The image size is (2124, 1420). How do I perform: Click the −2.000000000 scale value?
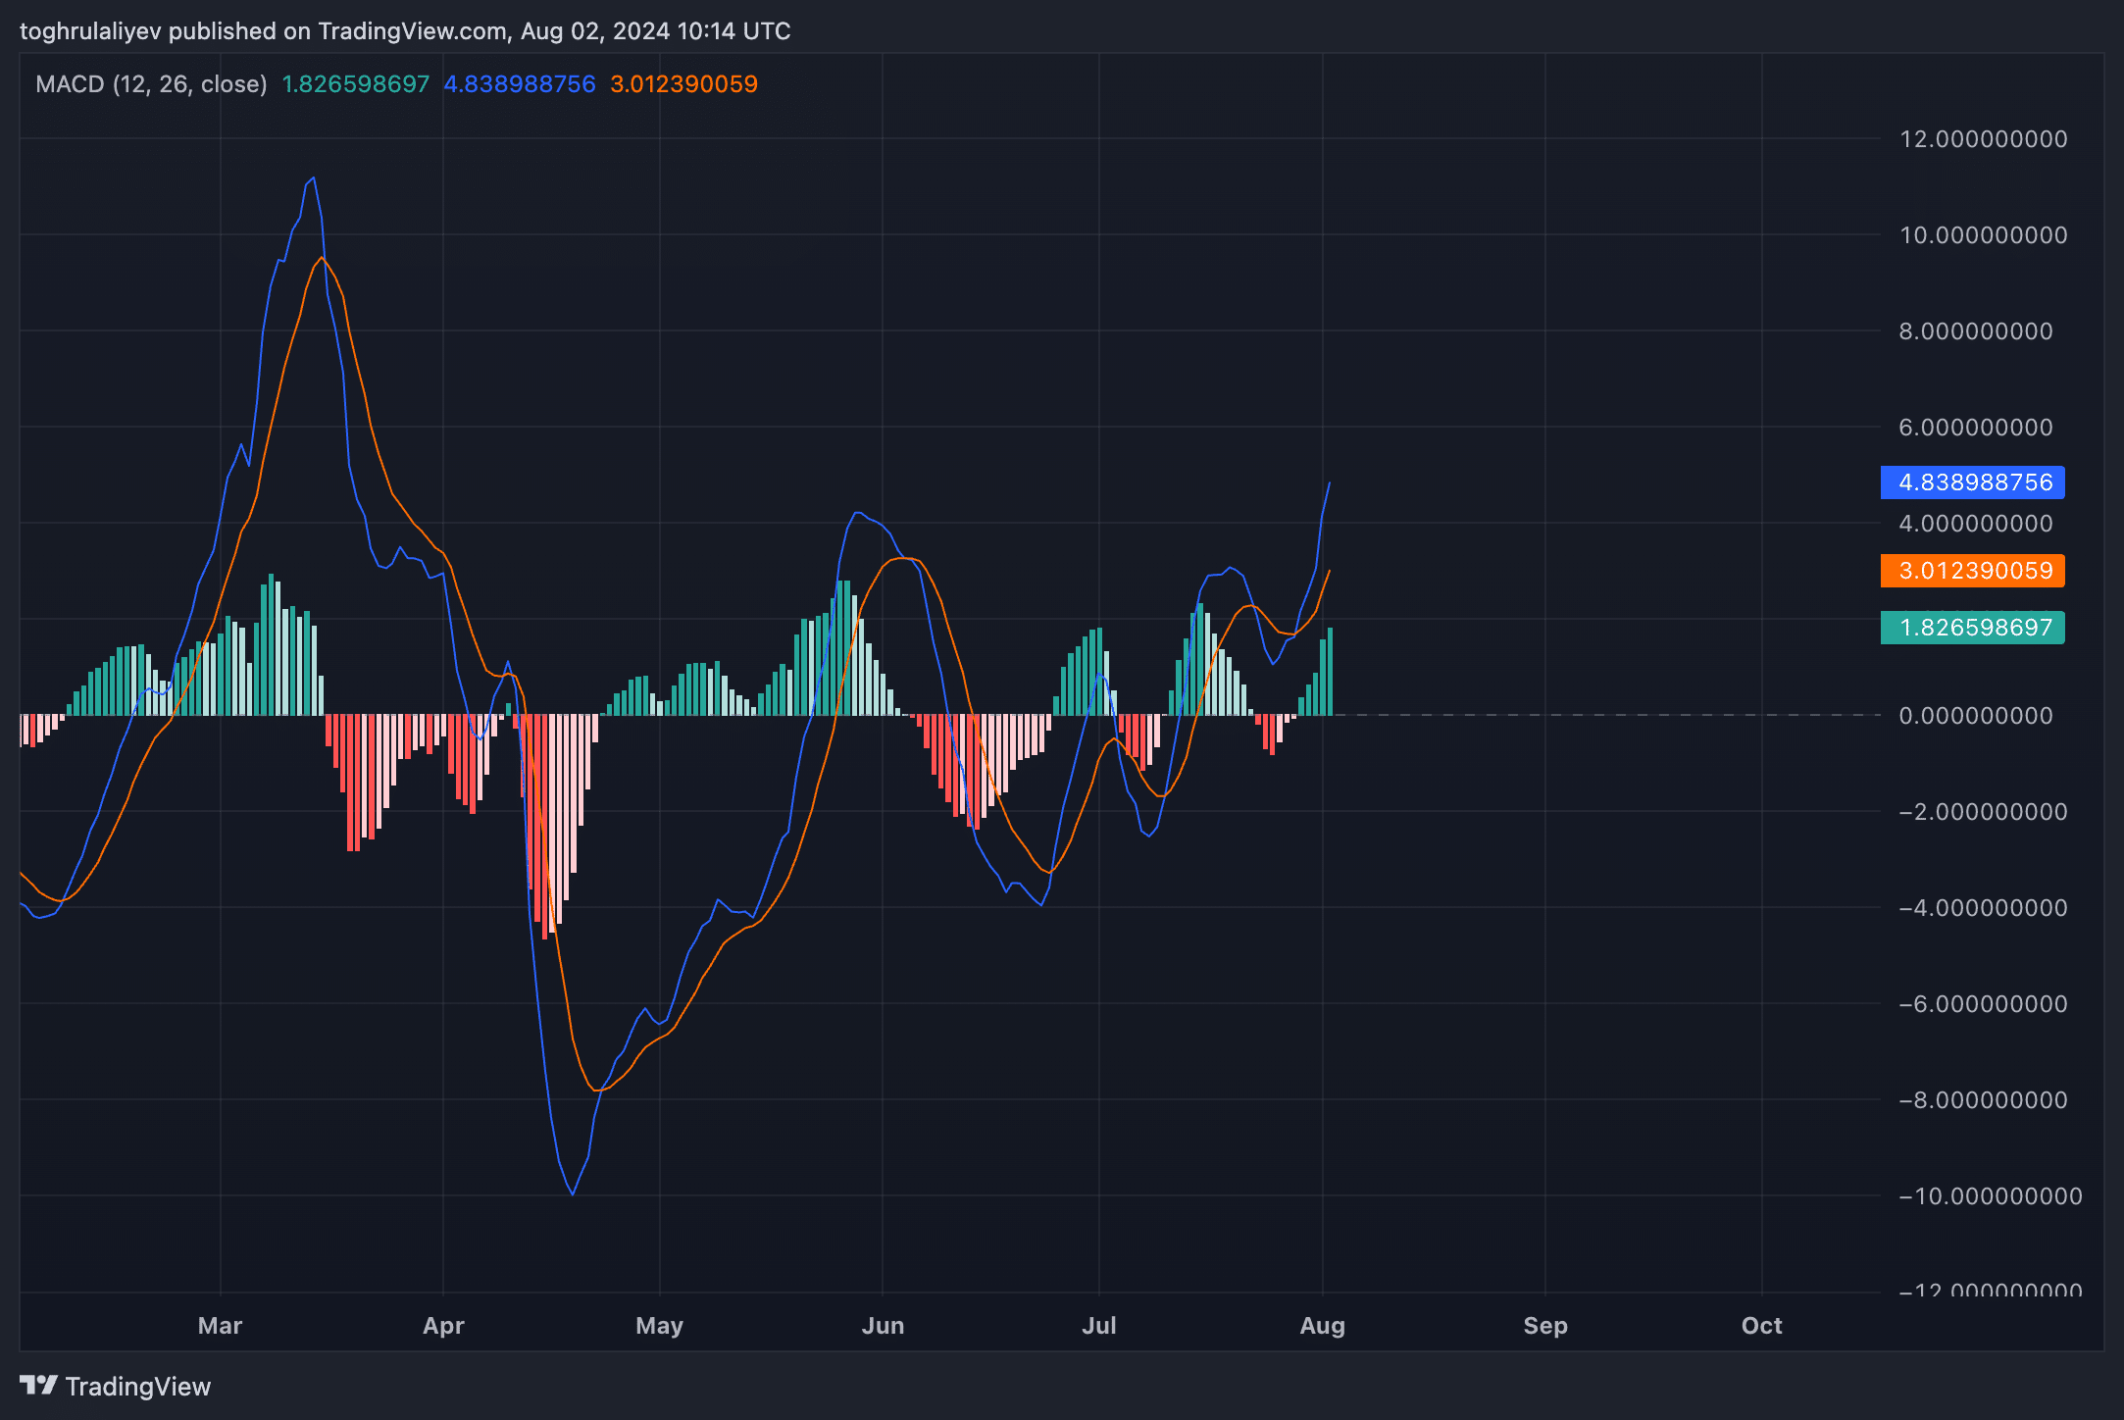[1984, 812]
